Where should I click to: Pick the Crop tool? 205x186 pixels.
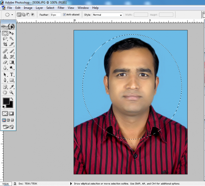tap(5, 44)
